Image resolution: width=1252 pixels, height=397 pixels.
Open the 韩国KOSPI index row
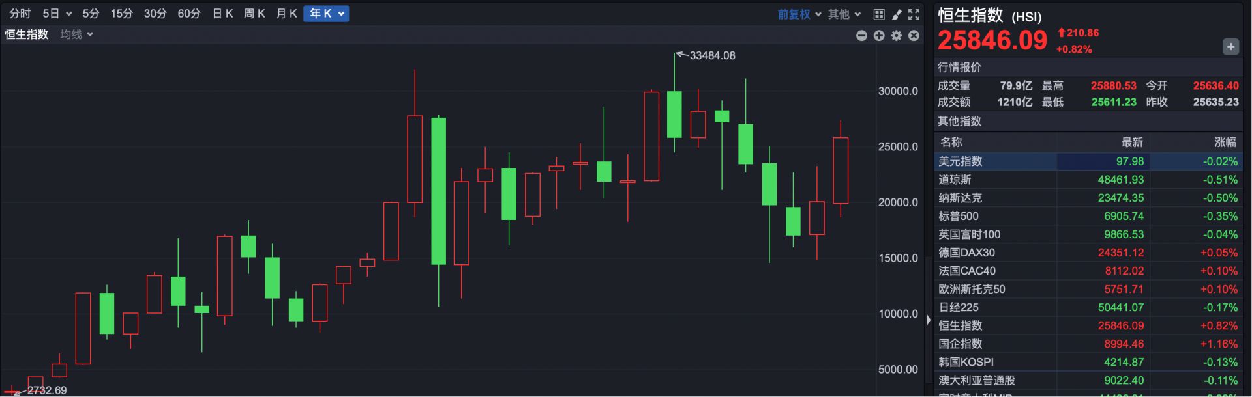tap(1088, 362)
